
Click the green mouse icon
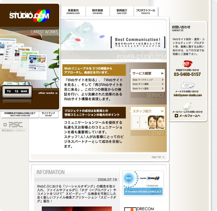click(187, 106)
